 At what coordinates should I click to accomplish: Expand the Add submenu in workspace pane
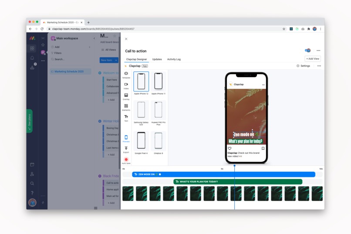[90, 47]
